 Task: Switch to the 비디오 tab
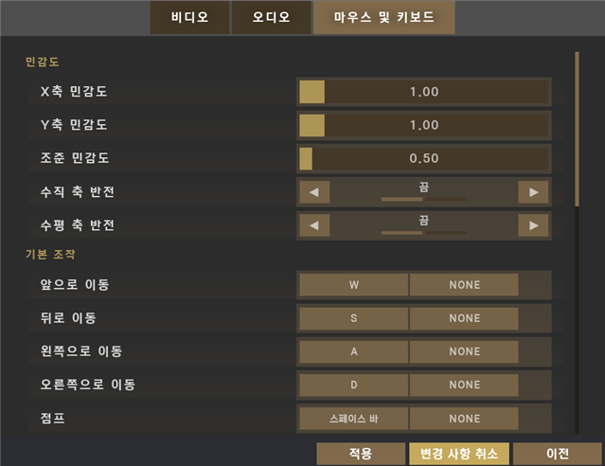tap(189, 17)
